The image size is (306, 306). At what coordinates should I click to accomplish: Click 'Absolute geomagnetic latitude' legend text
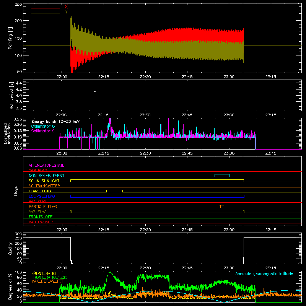(264, 273)
